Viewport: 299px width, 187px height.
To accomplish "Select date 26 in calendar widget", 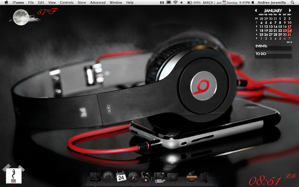I will pos(266,35).
